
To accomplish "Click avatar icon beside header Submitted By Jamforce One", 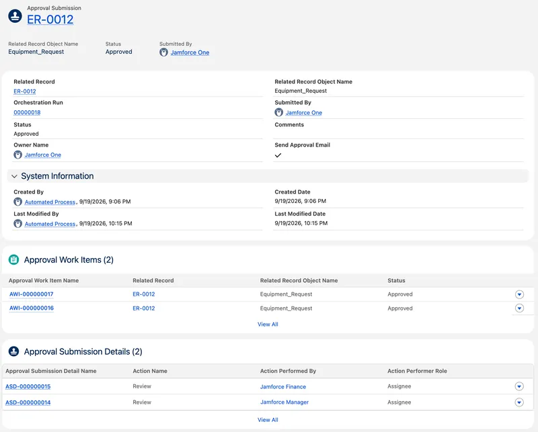I will coord(163,52).
